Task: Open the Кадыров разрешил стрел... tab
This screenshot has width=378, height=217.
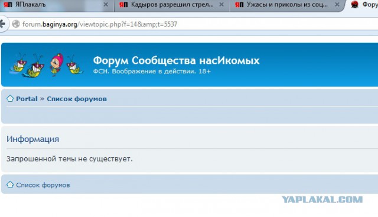Action: [x=172, y=5]
